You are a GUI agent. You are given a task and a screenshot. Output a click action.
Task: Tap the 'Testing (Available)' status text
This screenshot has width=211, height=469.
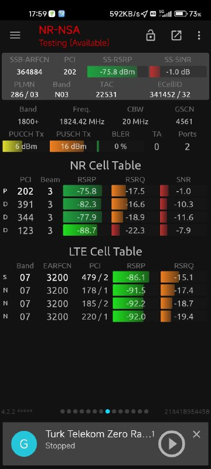[74, 43]
